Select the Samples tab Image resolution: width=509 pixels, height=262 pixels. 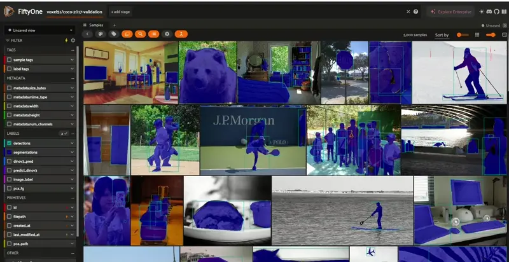click(94, 25)
